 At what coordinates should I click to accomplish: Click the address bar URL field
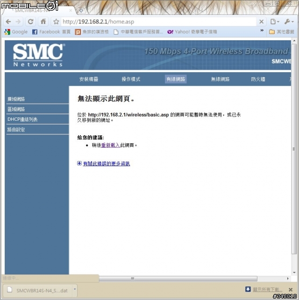158,22
